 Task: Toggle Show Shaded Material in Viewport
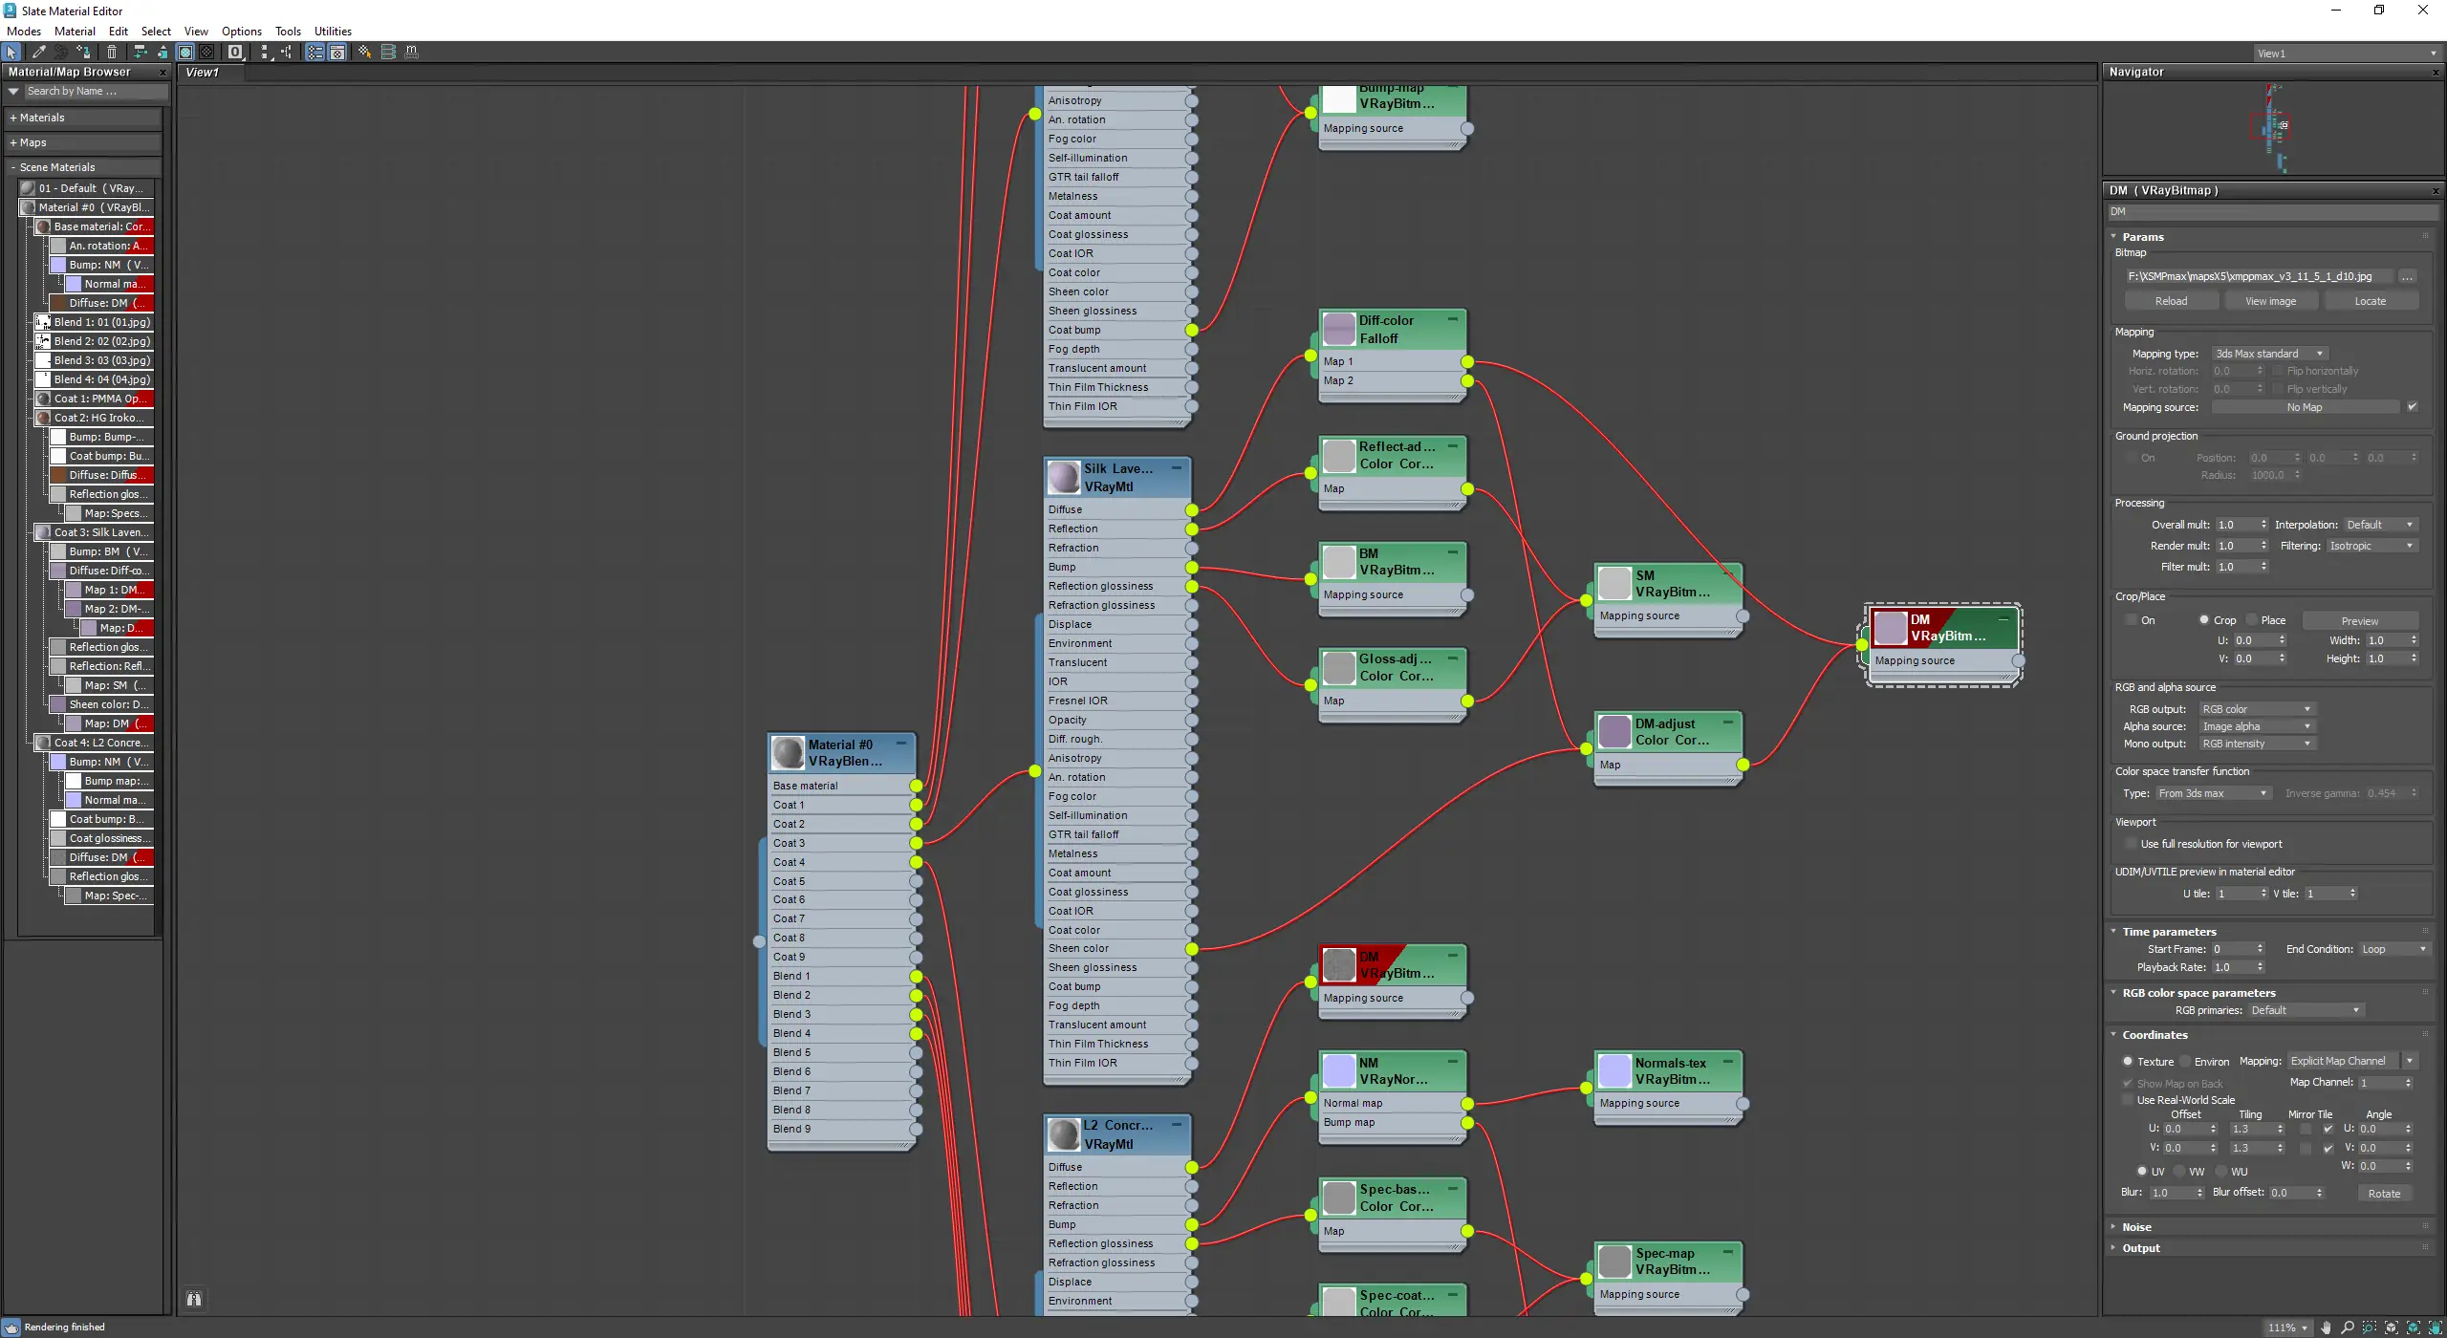coord(185,52)
